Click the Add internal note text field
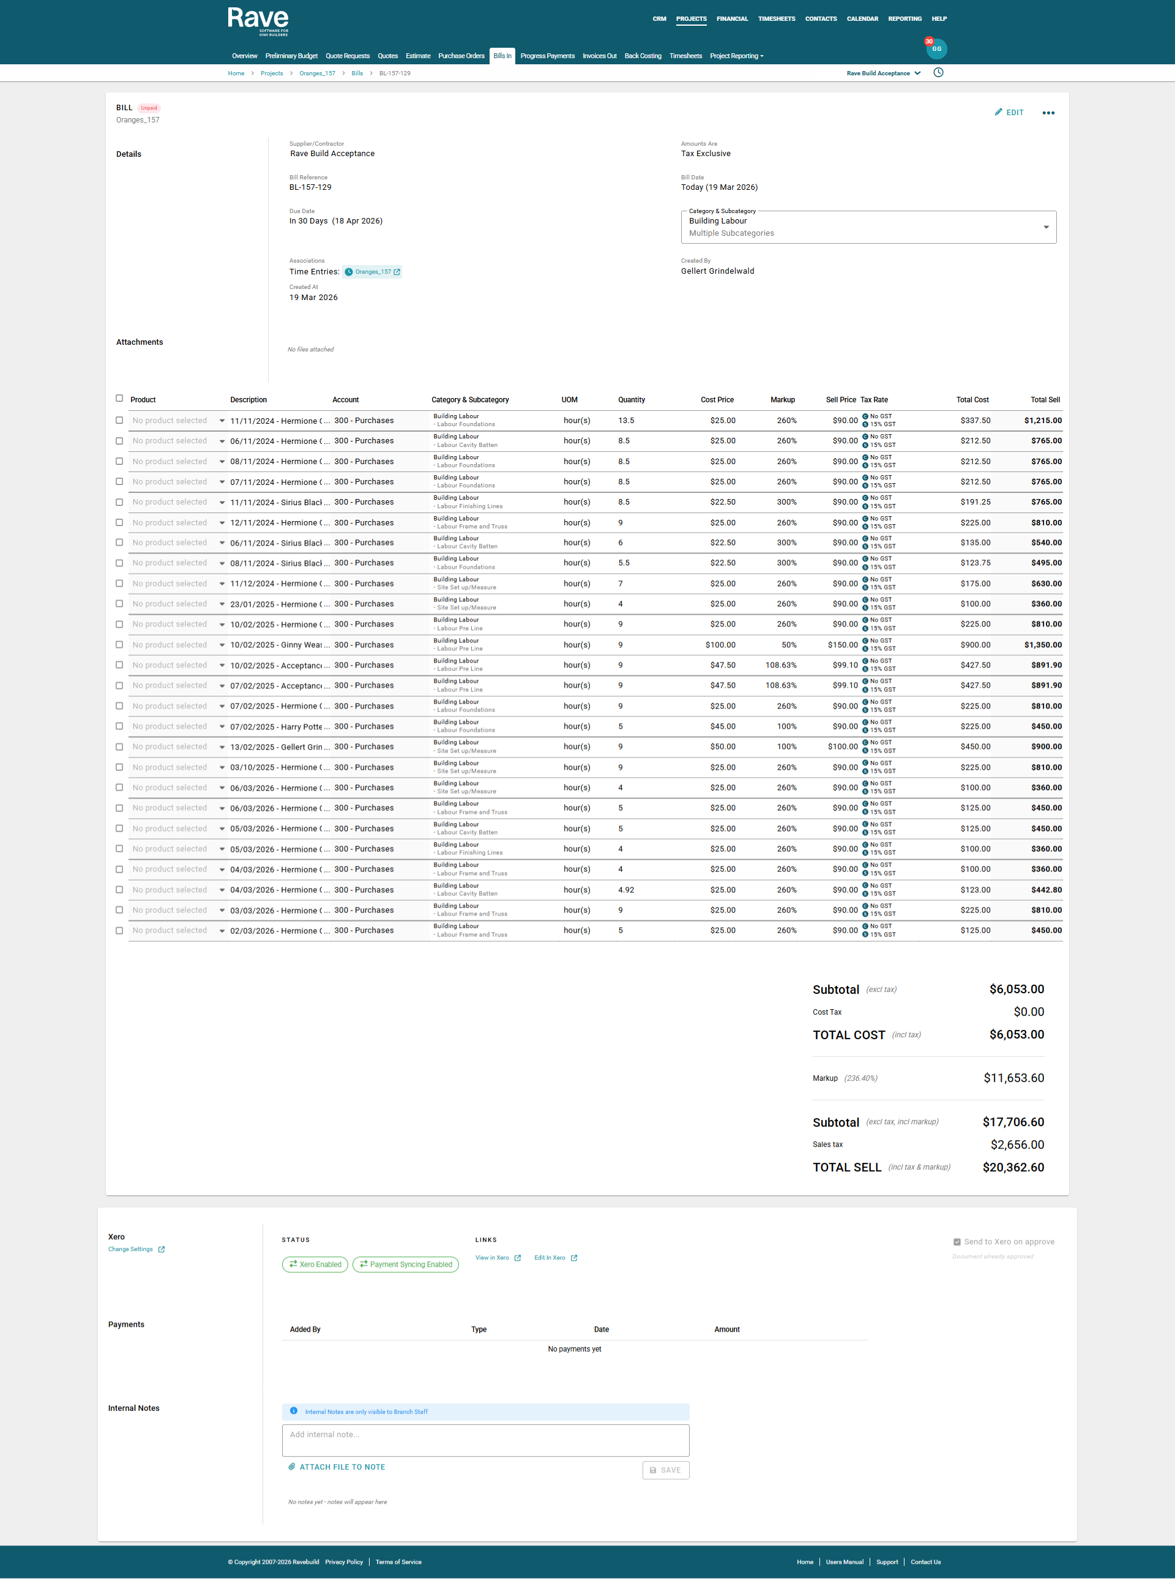The image size is (1175, 1581). pyautogui.click(x=485, y=1440)
